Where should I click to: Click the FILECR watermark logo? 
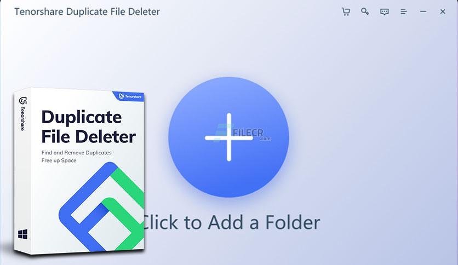point(243,134)
